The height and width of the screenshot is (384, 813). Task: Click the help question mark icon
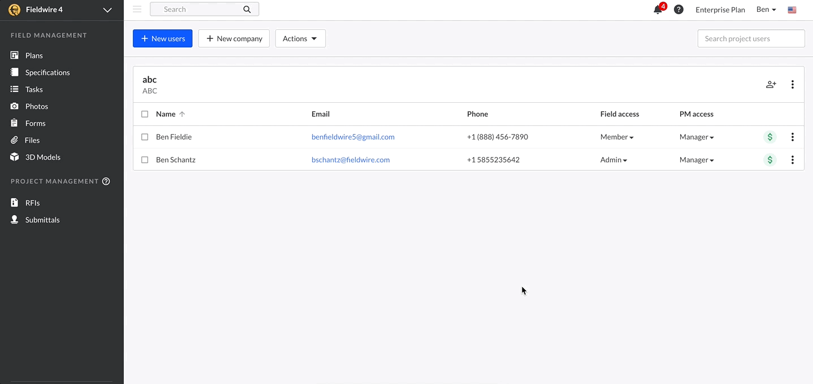pyautogui.click(x=678, y=10)
